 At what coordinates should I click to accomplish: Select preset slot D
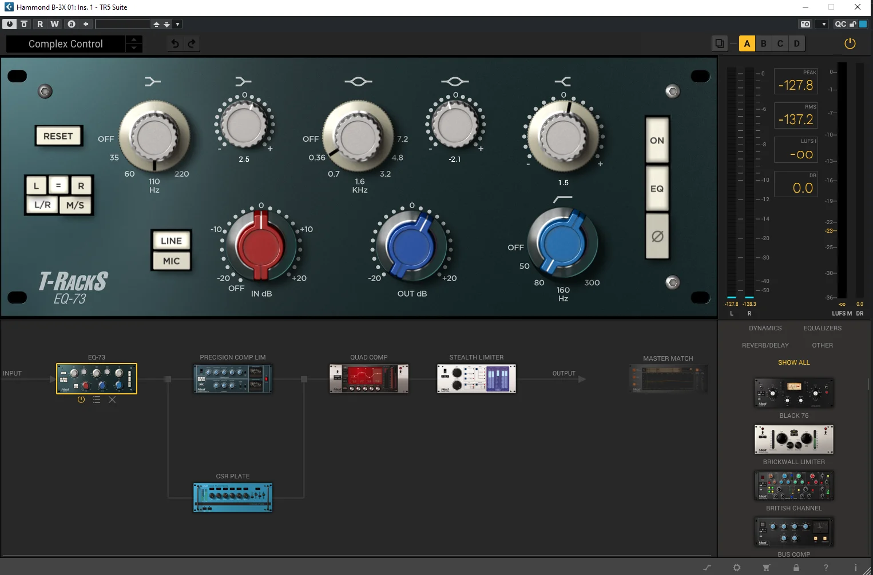coord(797,43)
